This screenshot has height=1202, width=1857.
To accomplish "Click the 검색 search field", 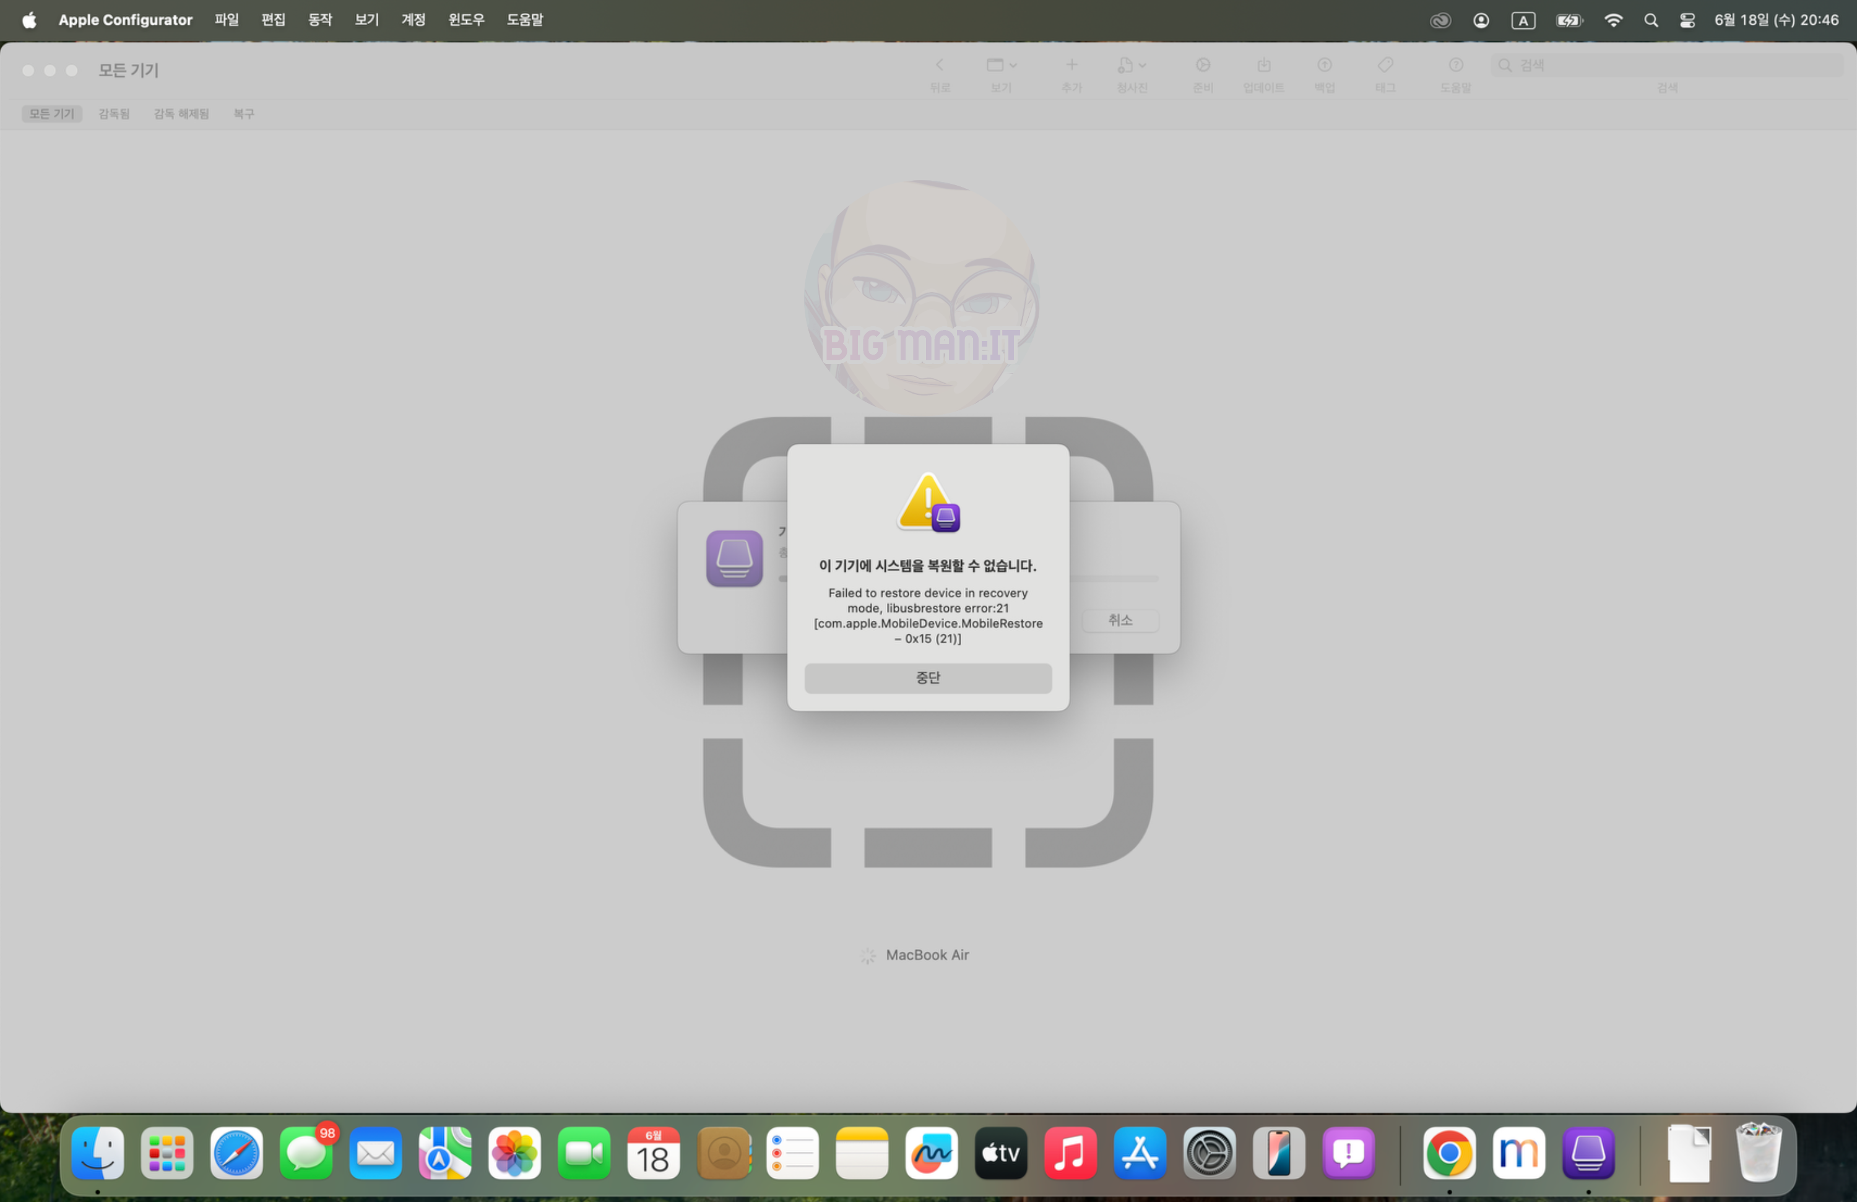I will point(1669,66).
